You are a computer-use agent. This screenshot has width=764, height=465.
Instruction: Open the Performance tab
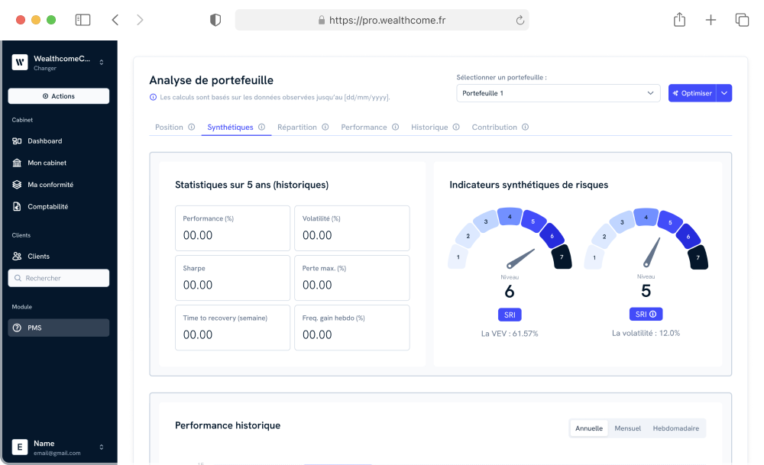364,127
